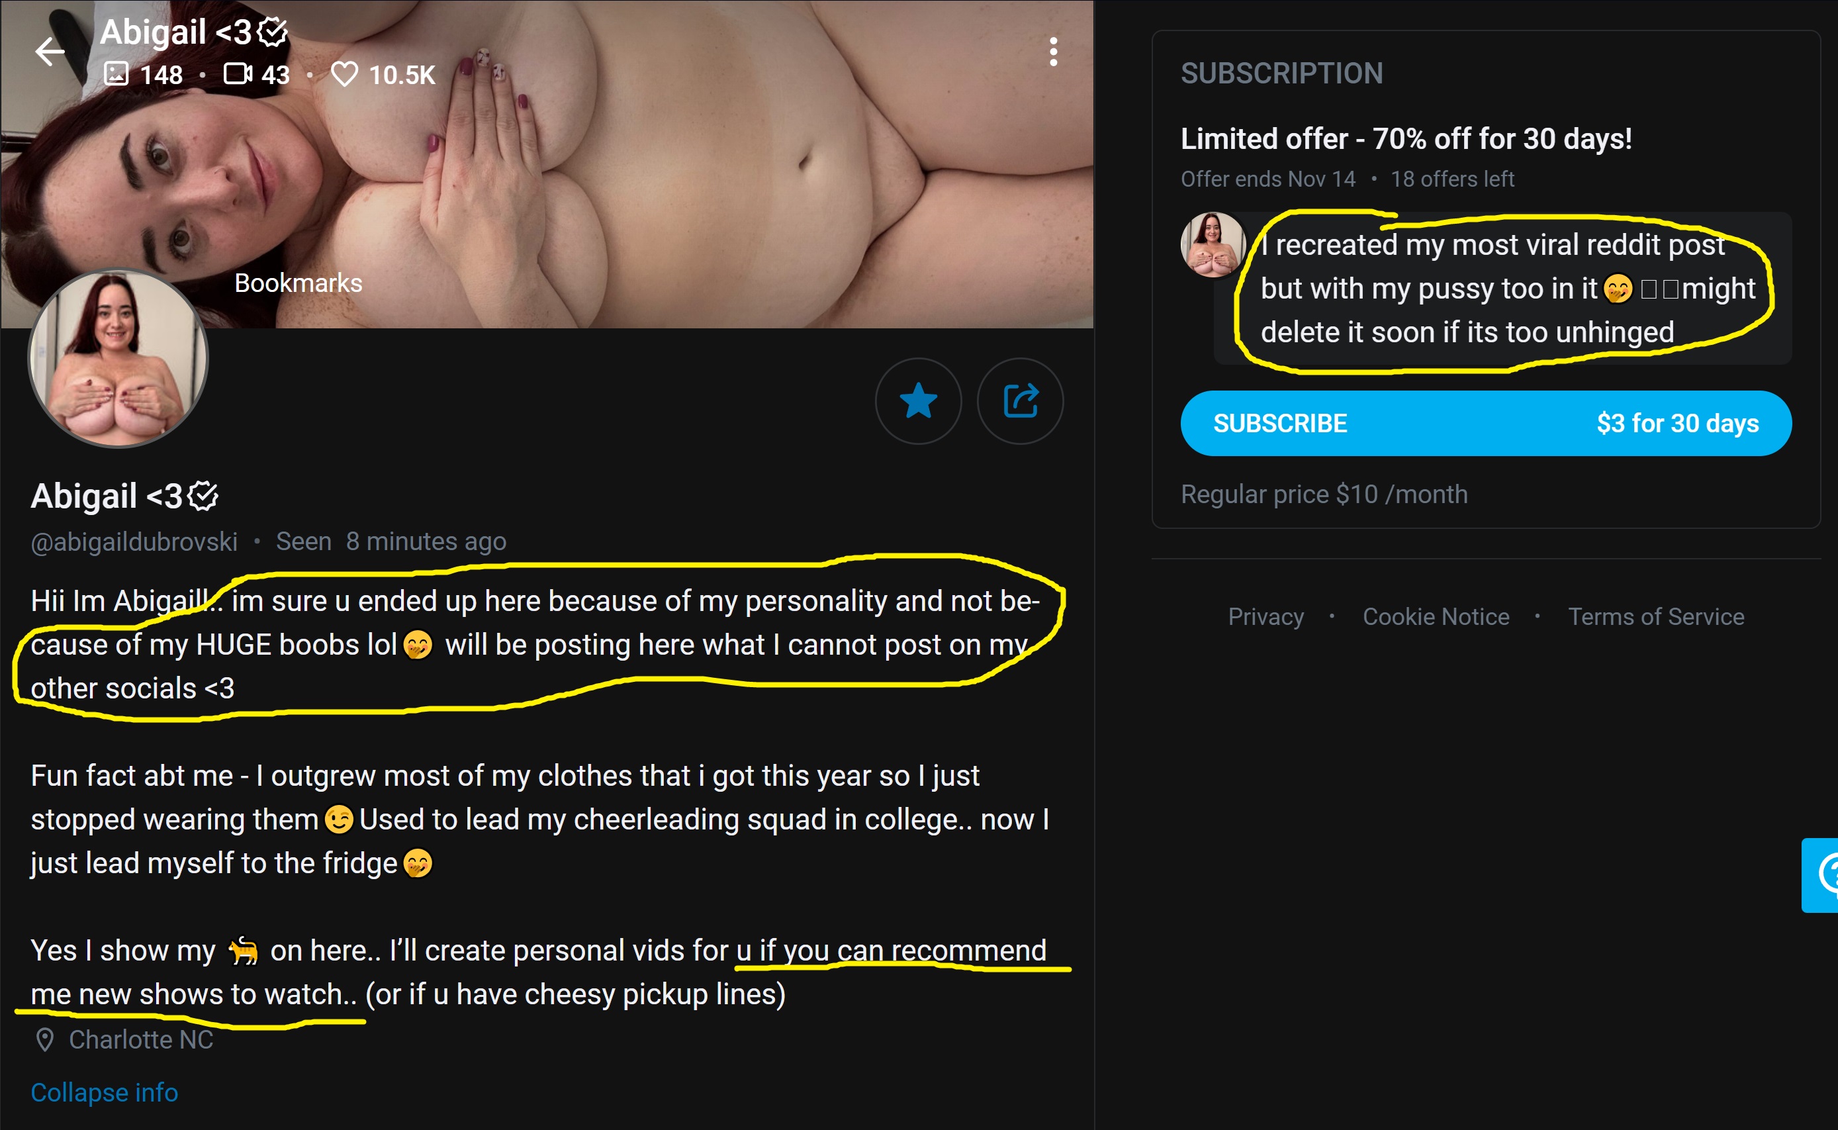Viewport: 1838px width, 1130px height.
Task: Add profile to favorites with star icon
Action: click(x=918, y=401)
